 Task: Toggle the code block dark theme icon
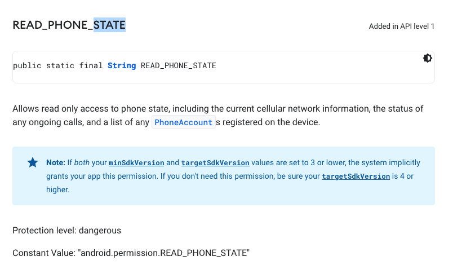coord(428,58)
